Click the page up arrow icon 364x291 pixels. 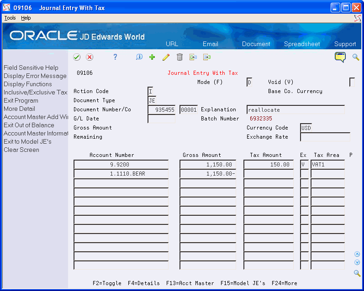(357, 254)
